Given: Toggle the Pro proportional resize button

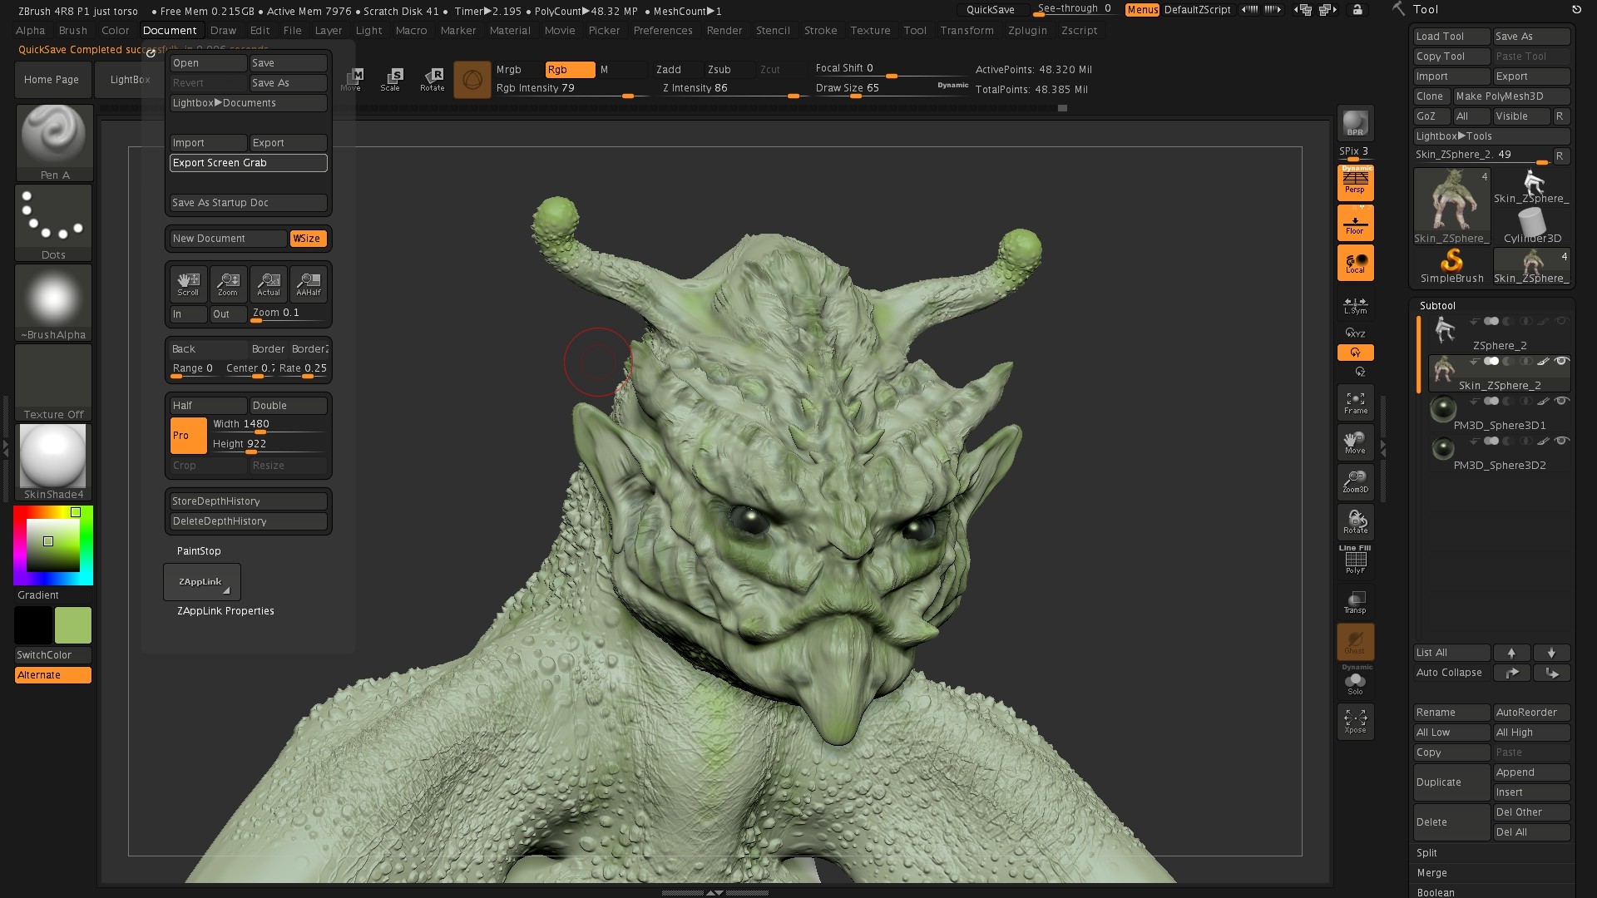Looking at the screenshot, I should tap(188, 436).
